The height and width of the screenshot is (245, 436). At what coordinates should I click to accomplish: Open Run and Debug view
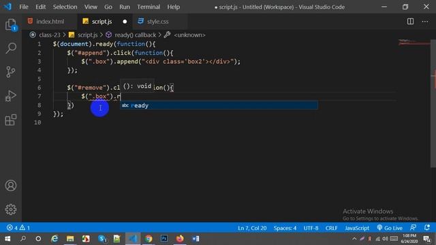point(11,96)
